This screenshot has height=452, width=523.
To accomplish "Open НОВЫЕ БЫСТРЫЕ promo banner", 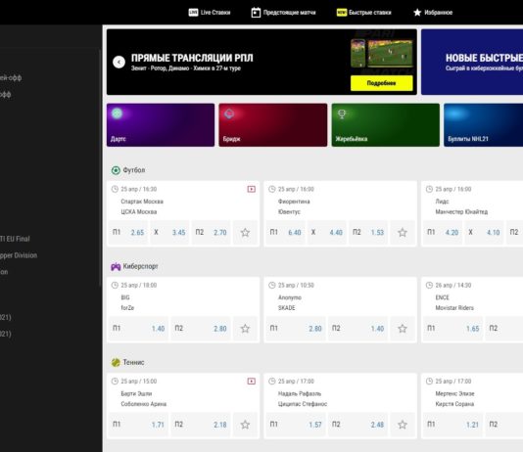I will 472,62.
